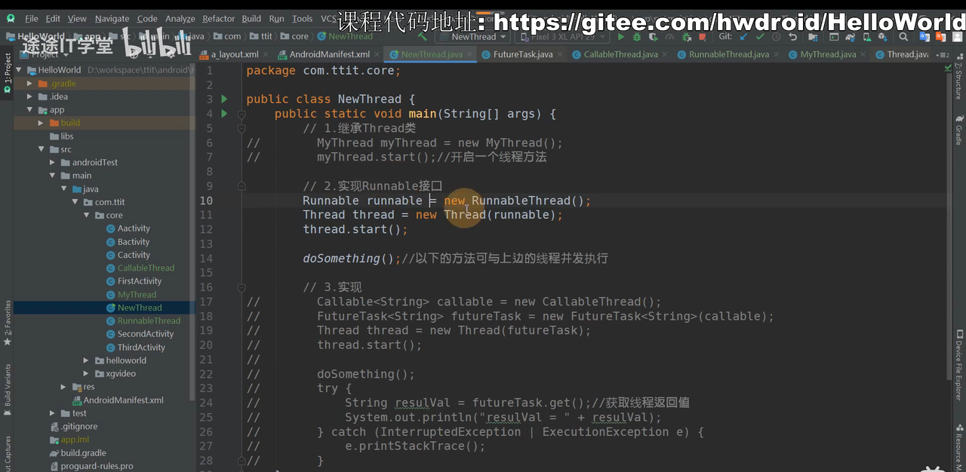Start debugging with the bug icon
This screenshot has height=472, width=966.
636,36
